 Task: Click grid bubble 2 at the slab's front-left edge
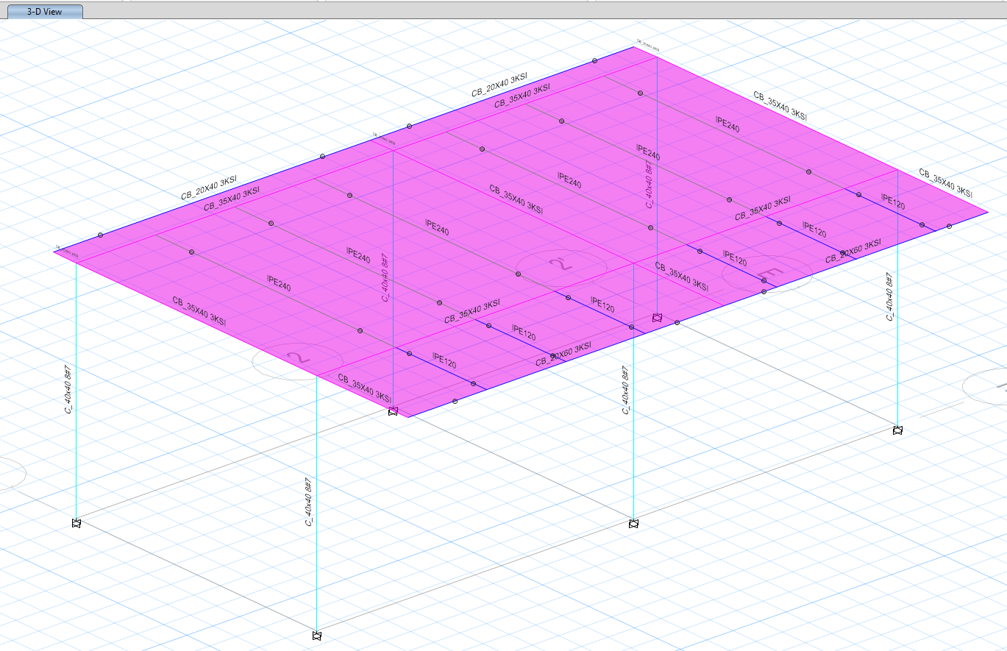[x=298, y=360]
